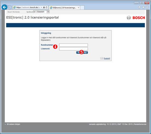The height and width of the screenshot is (134, 151).
Task: Click the browser Forward arrow button
Action: [10, 7]
